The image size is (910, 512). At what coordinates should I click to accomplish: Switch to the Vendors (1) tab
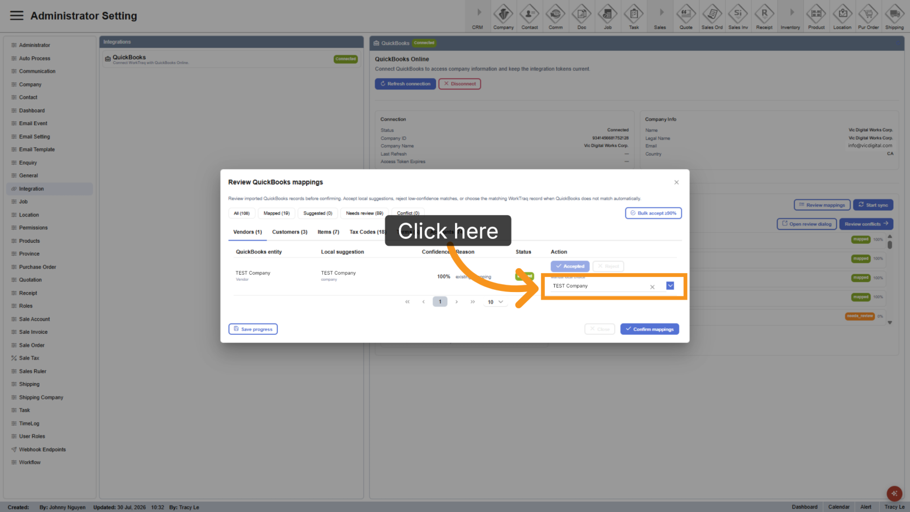[248, 232]
